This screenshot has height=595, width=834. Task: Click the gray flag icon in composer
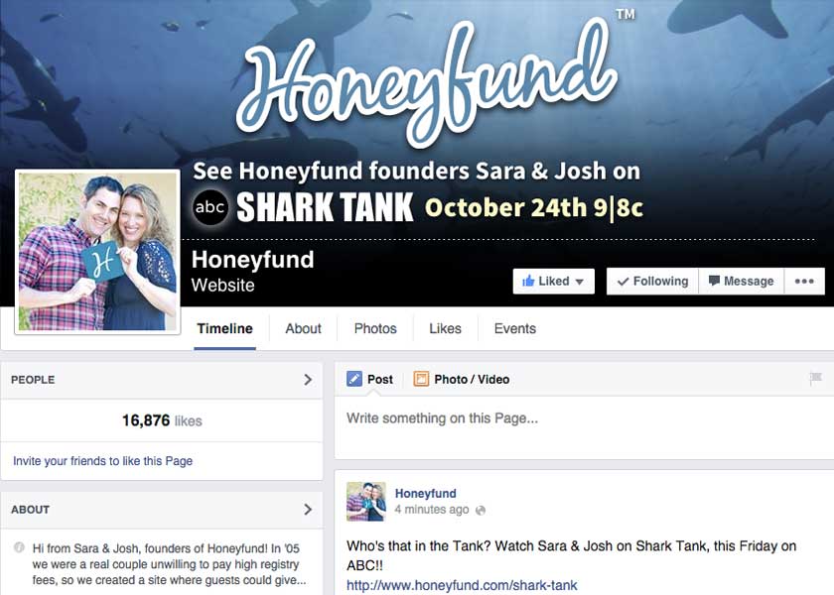816,379
